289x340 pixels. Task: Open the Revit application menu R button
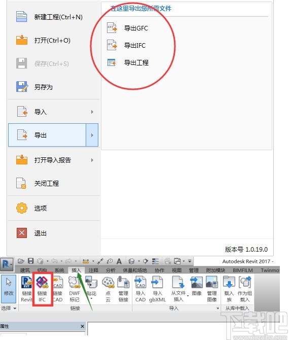(7, 265)
